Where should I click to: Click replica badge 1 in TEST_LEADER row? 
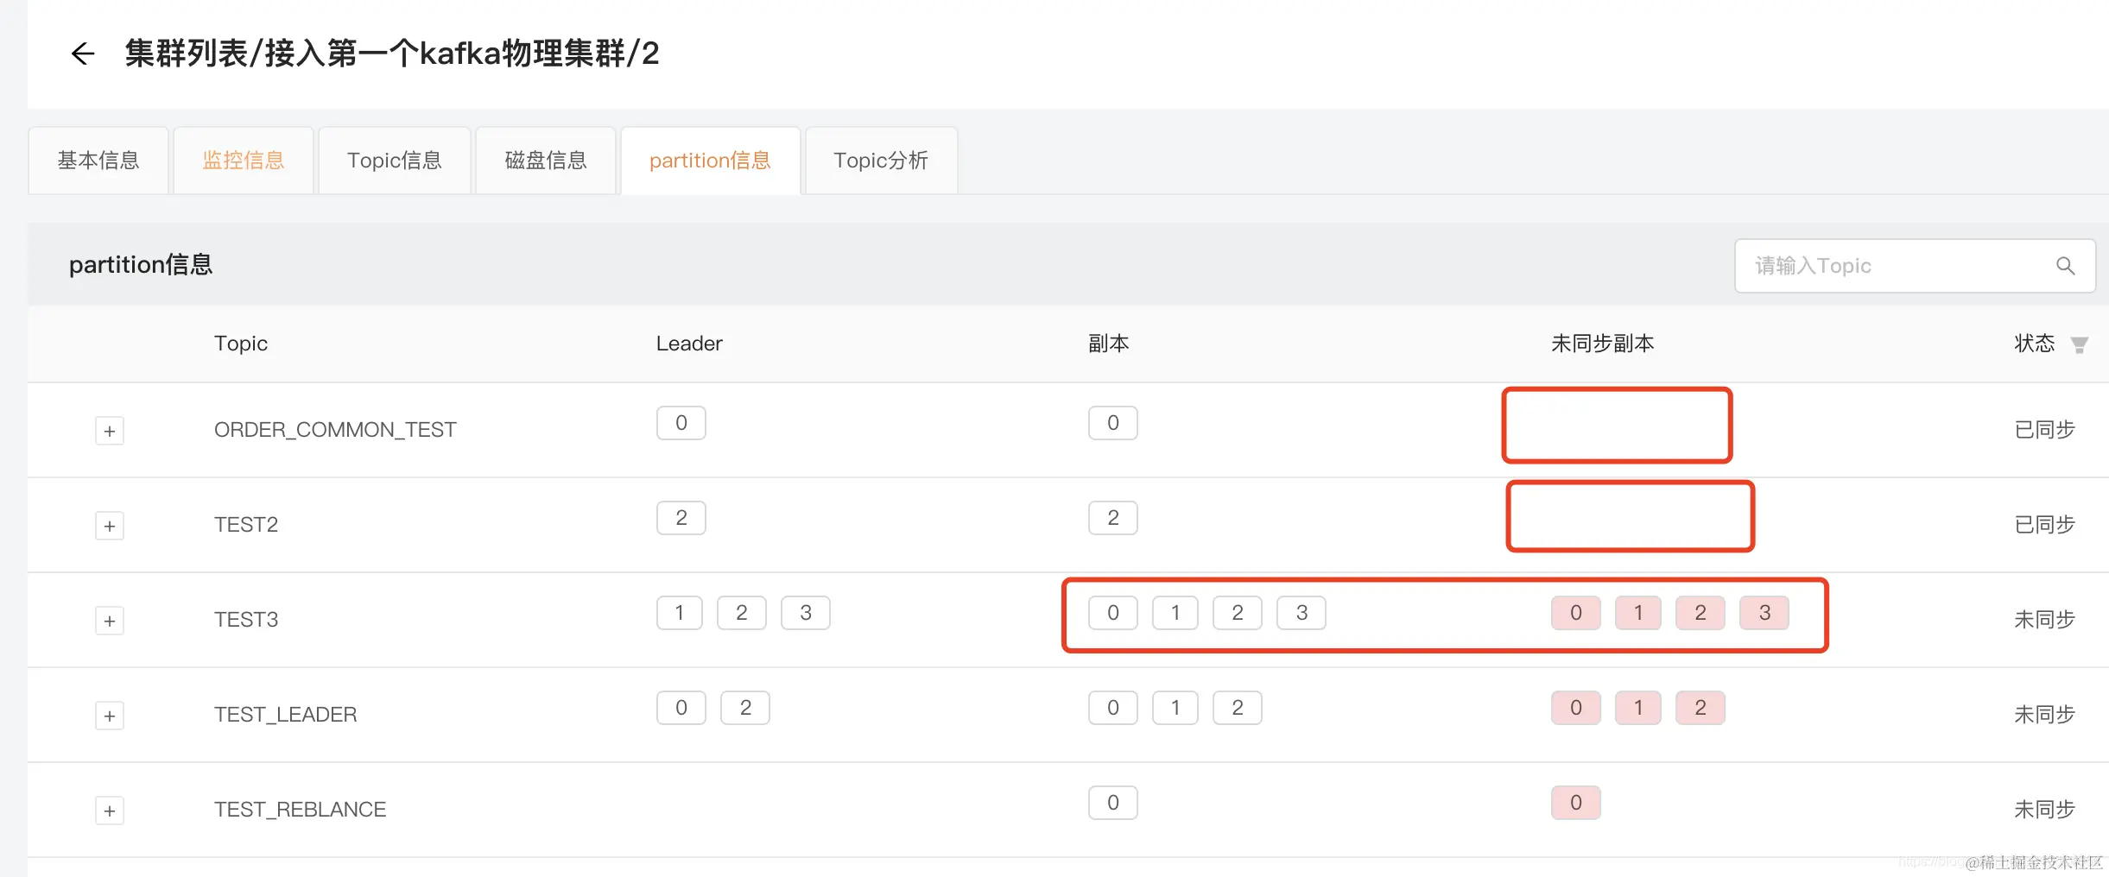pyautogui.click(x=1175, y=708)
